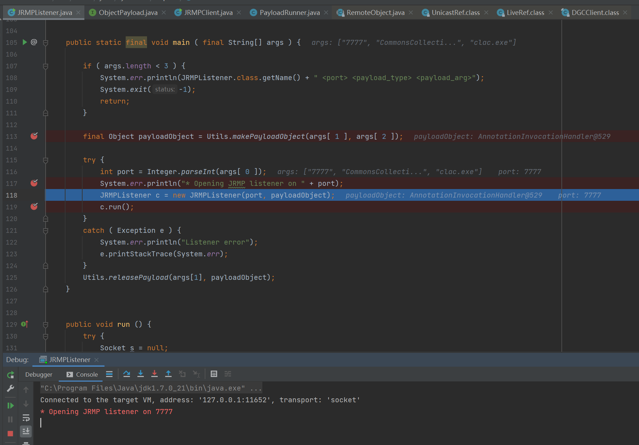Click line number 118 in the gutter
Screen dimensions: 639x445
(11, 195)
